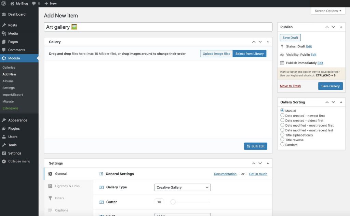Collapse the Gallery Sorting panel
Viewport: 350px width, 216px height.
point(341,102)
